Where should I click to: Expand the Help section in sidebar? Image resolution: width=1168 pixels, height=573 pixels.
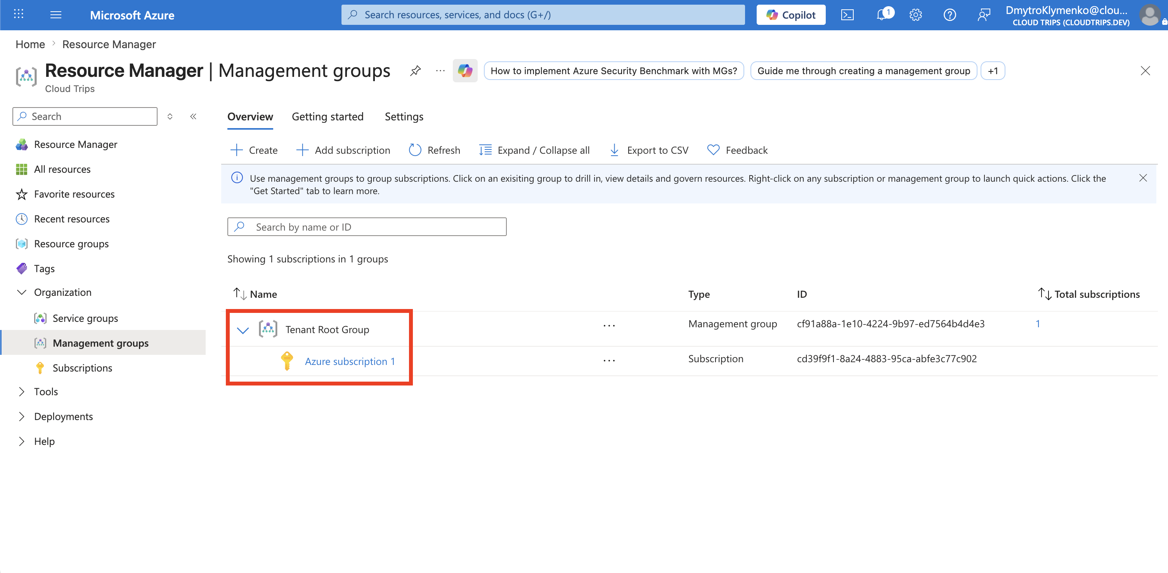(x=21, y=442)
